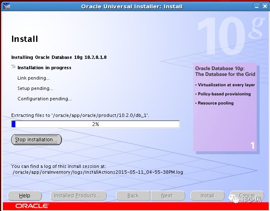
Task: Click the Back button
Action: point(133,196)
